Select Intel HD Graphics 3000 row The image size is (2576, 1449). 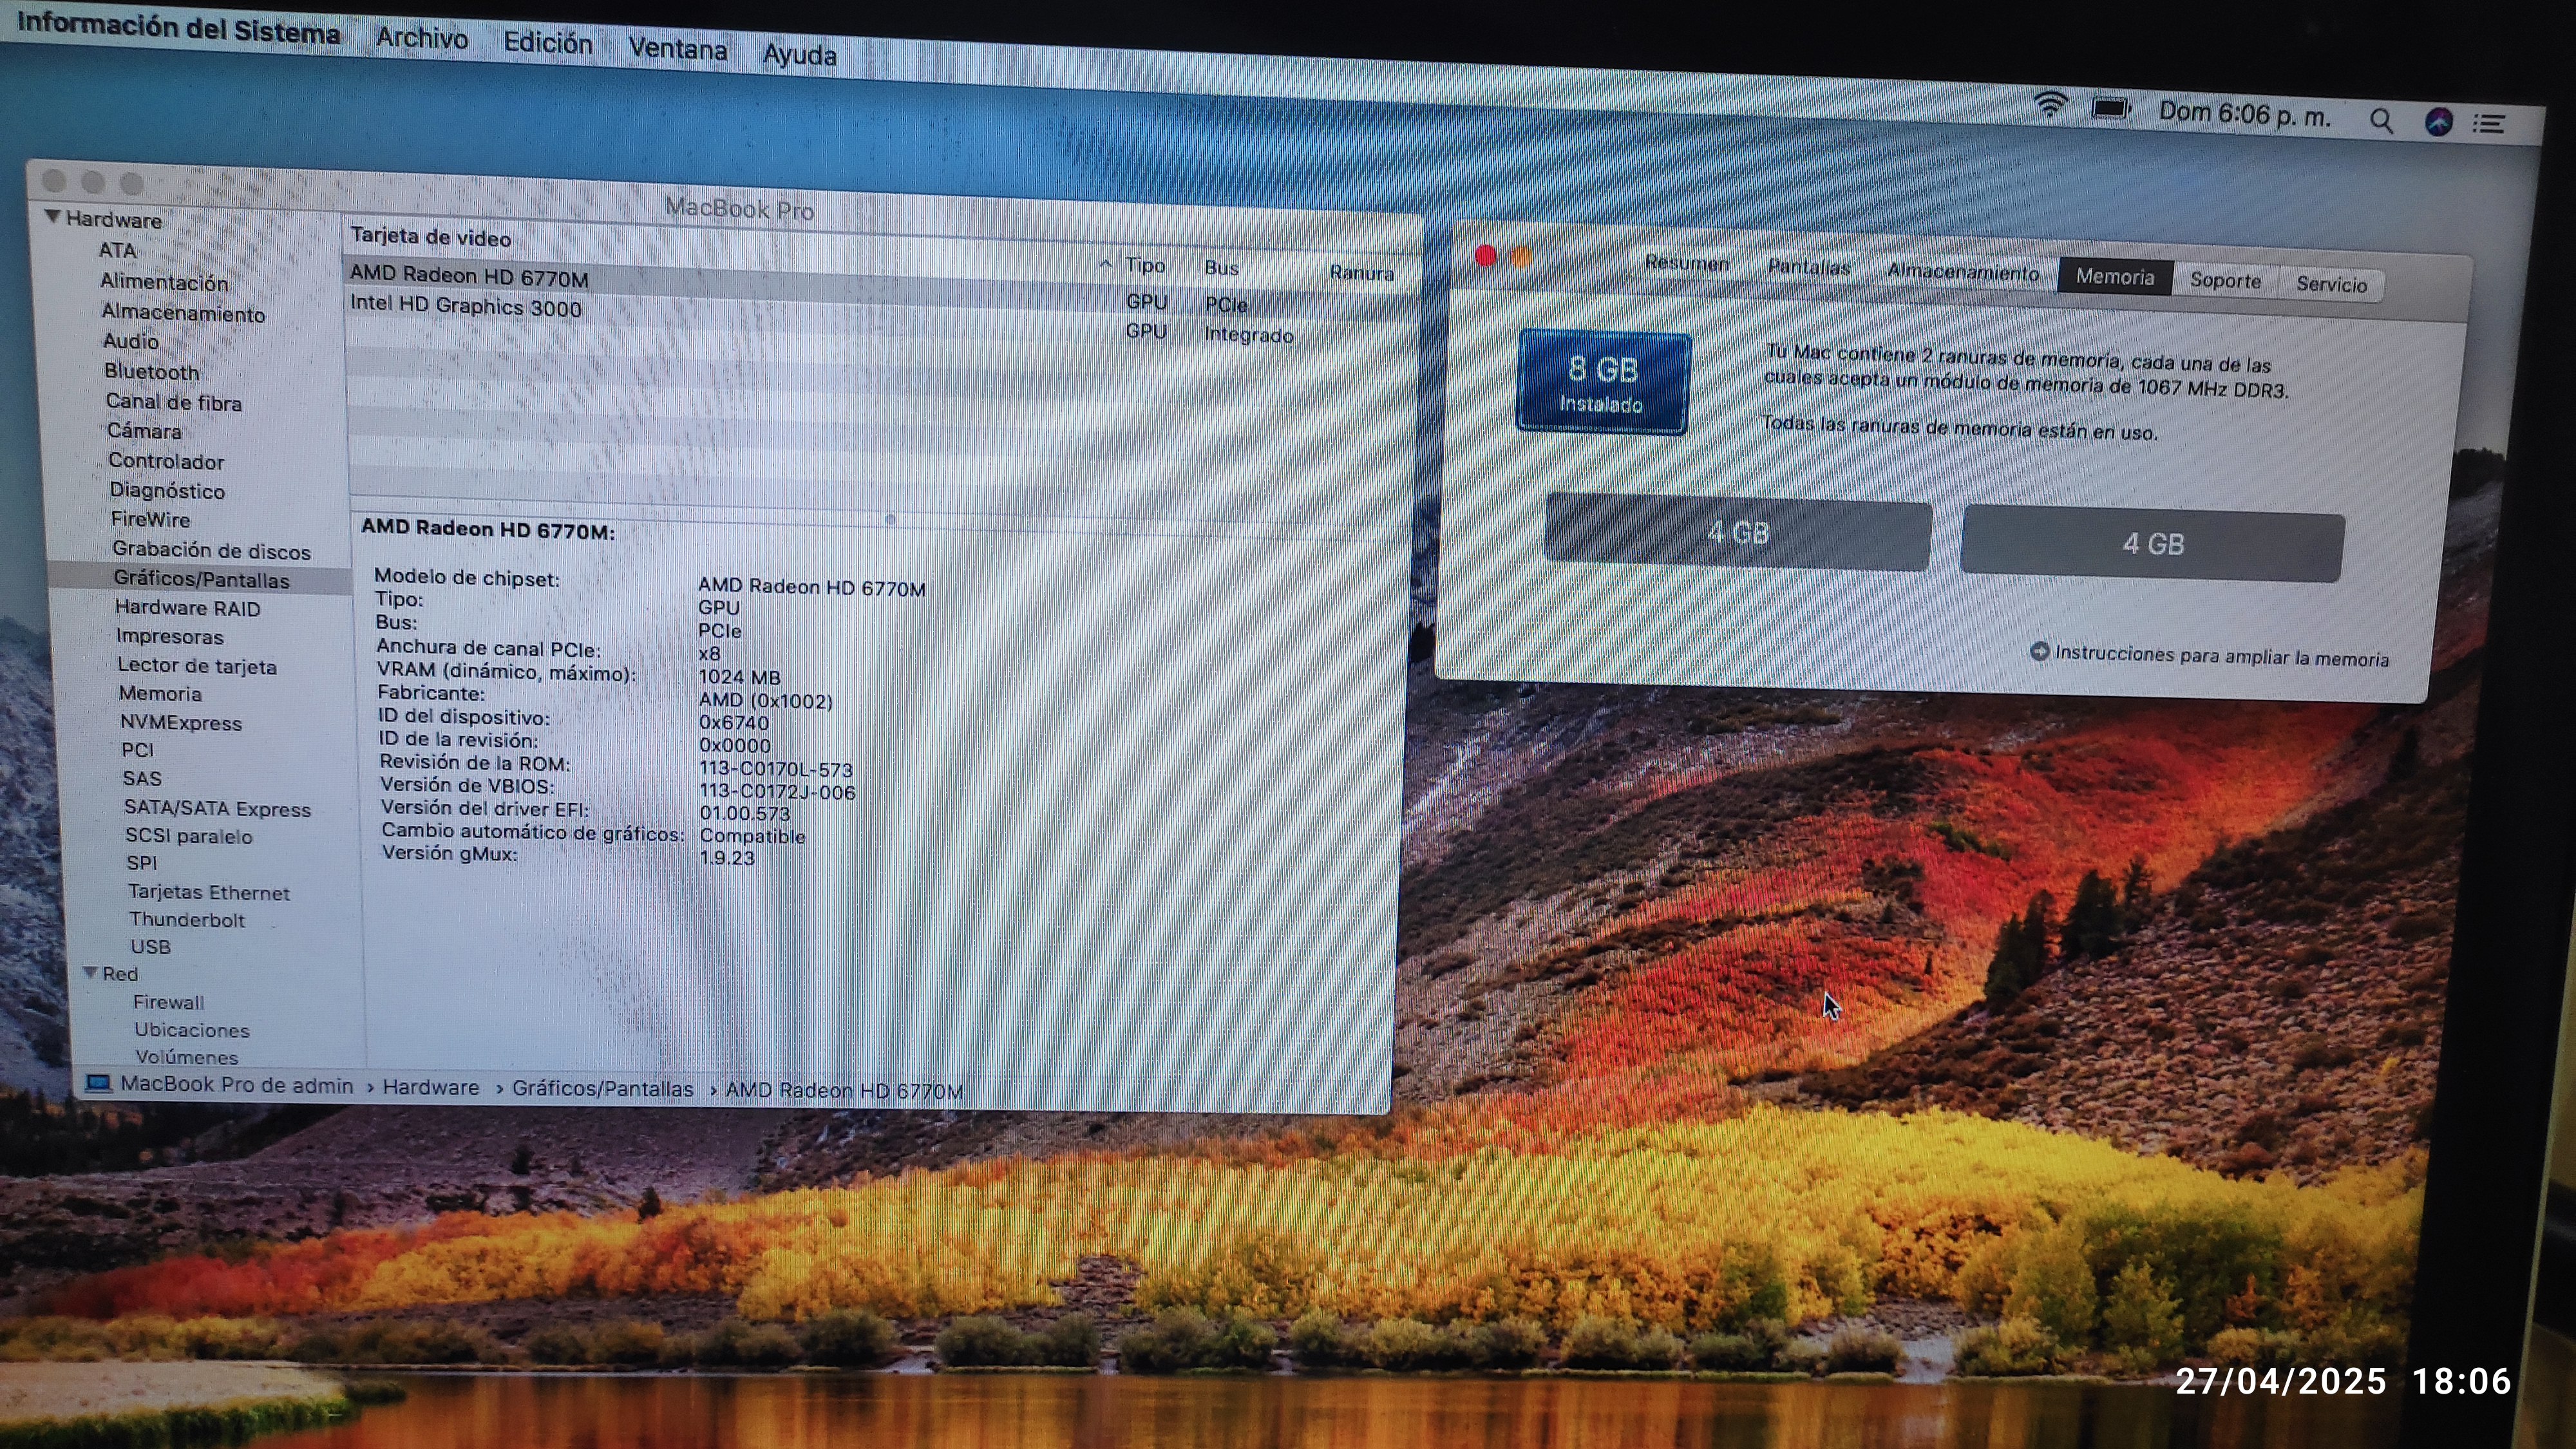(466, 307)
